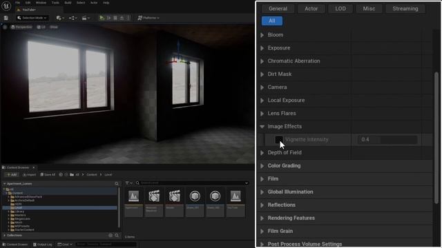Expand the Global Illumination section
This screenshot has height=248, width=442.
[262, 192]
